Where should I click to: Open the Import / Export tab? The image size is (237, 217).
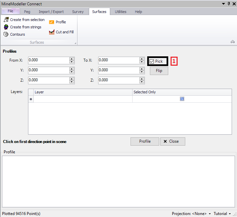click(x=51, y=12)
